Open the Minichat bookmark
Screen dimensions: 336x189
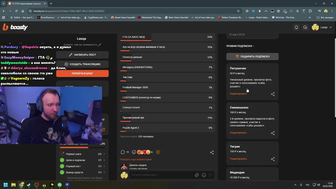(x=283, y=18)
